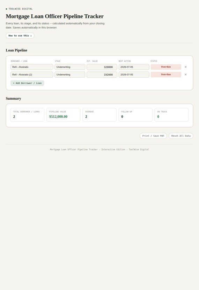Edit the Refi - Alvarado (2) name field
Viewport: 199px width, 290px height.
click(x=32, y=75)
